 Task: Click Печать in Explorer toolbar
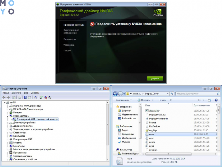coord(162,100)
